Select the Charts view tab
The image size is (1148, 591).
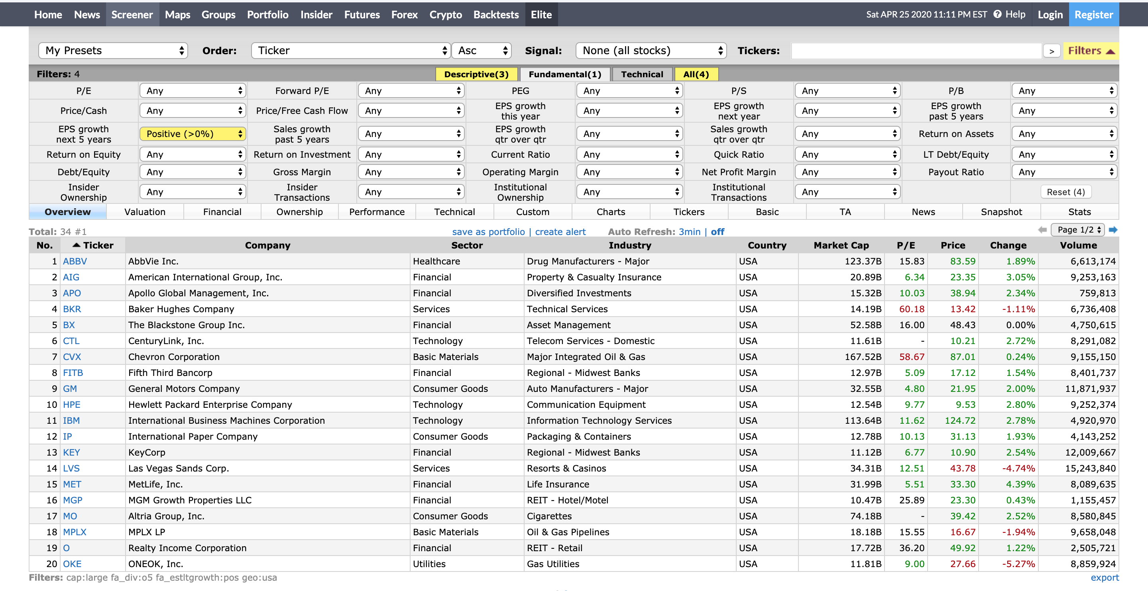click(611, 212)
